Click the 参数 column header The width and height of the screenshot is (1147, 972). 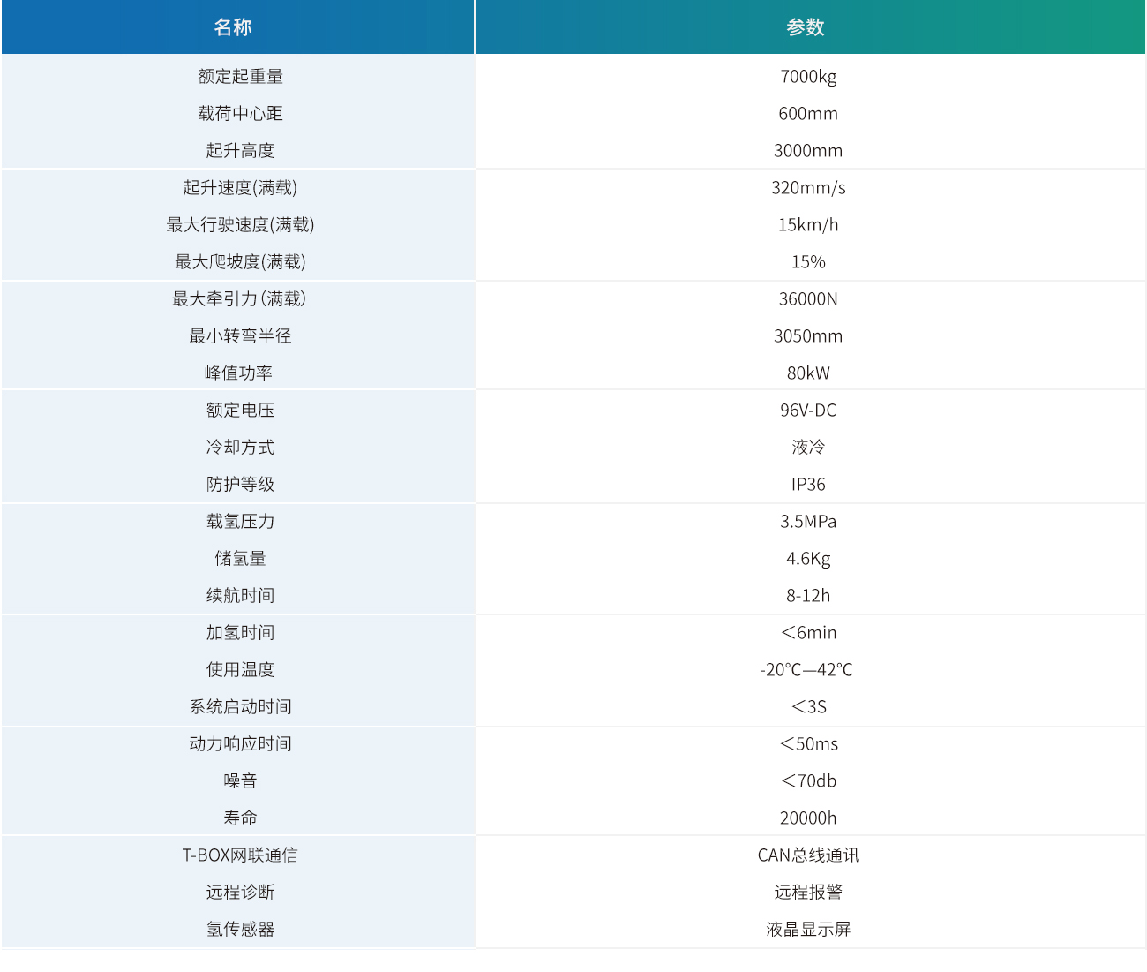806,27
